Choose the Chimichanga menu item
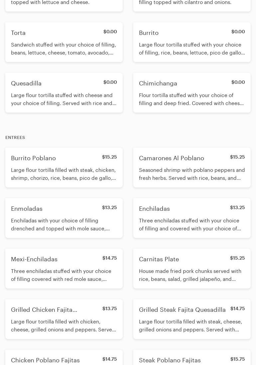The width and height of the screenshot is (256, 365). tap(192, 93)
